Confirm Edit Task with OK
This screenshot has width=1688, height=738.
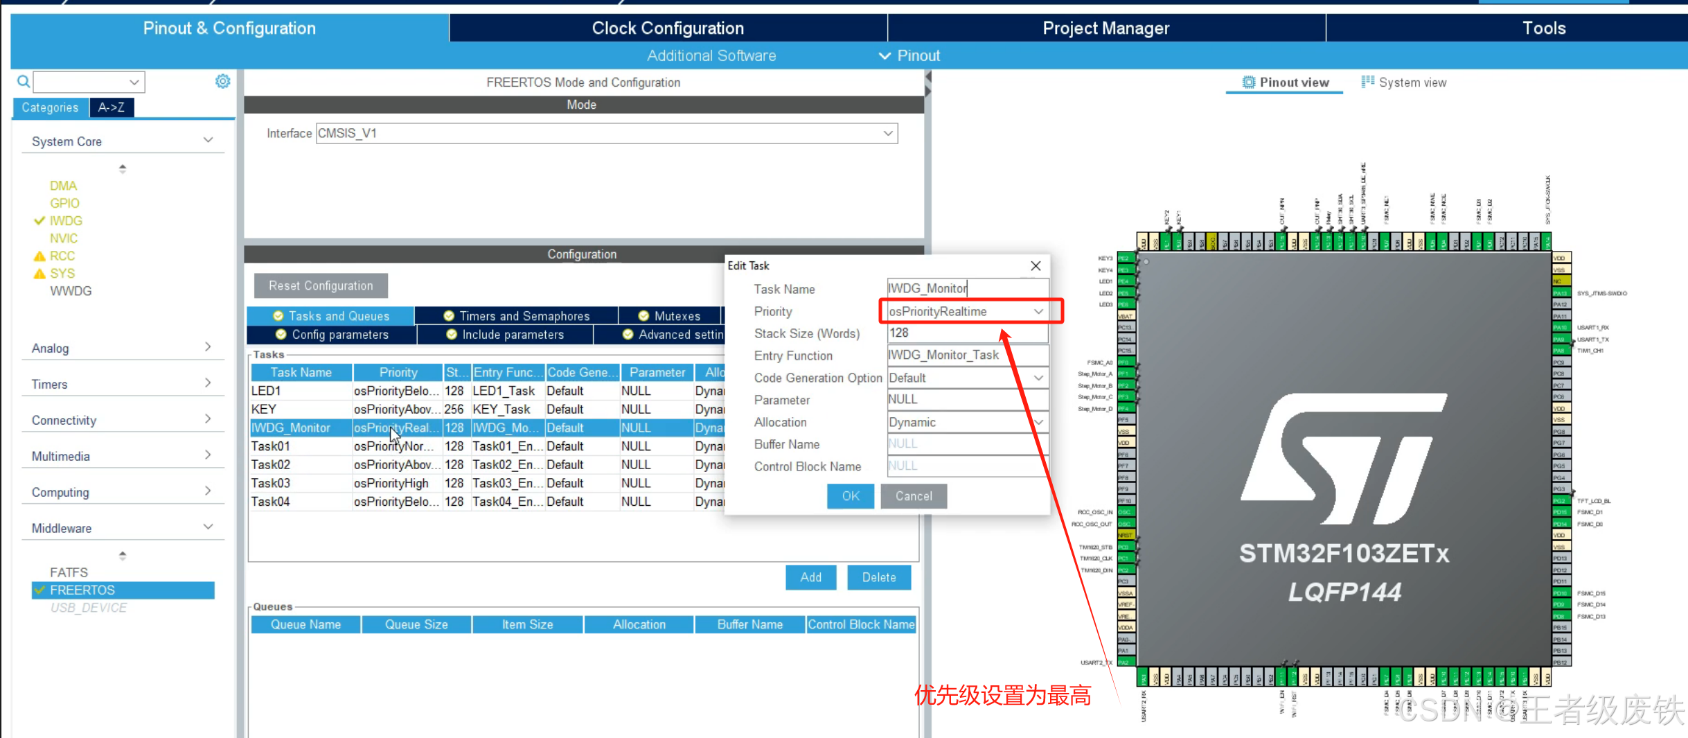851,496
